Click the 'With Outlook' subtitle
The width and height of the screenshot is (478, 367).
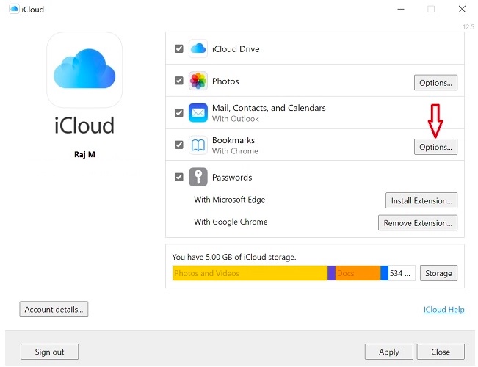[236, 119]
